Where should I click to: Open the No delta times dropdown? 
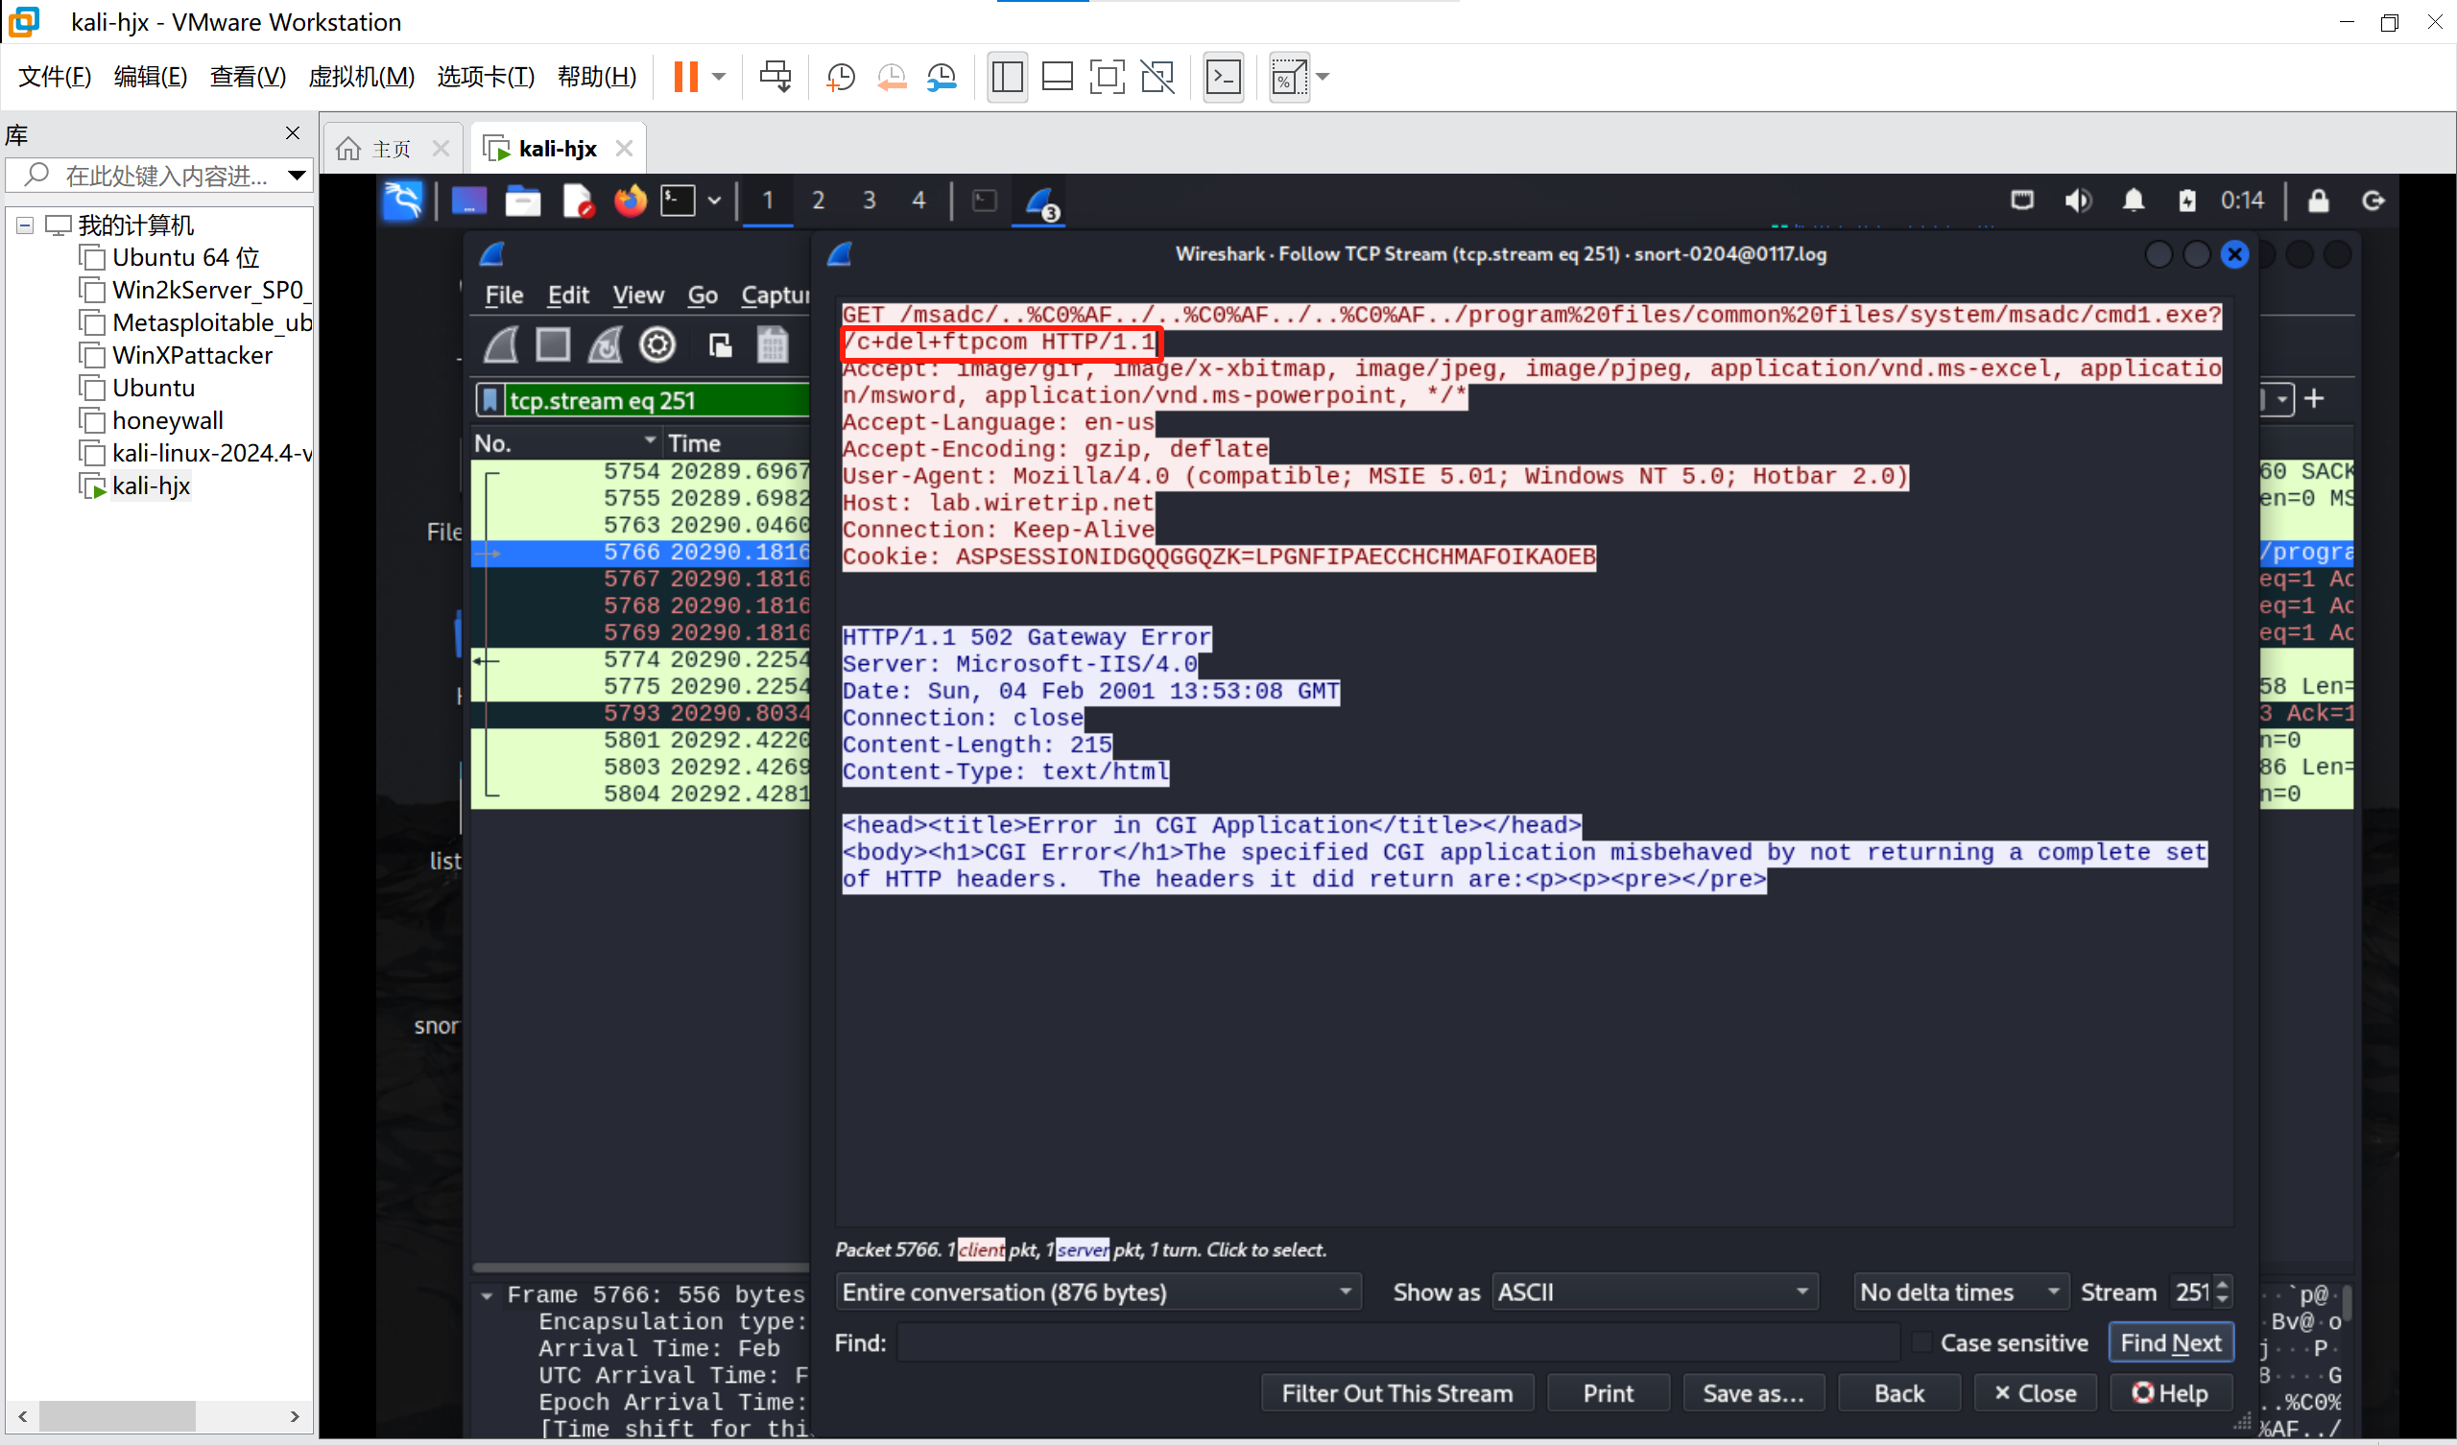tap(1960, 1291)
